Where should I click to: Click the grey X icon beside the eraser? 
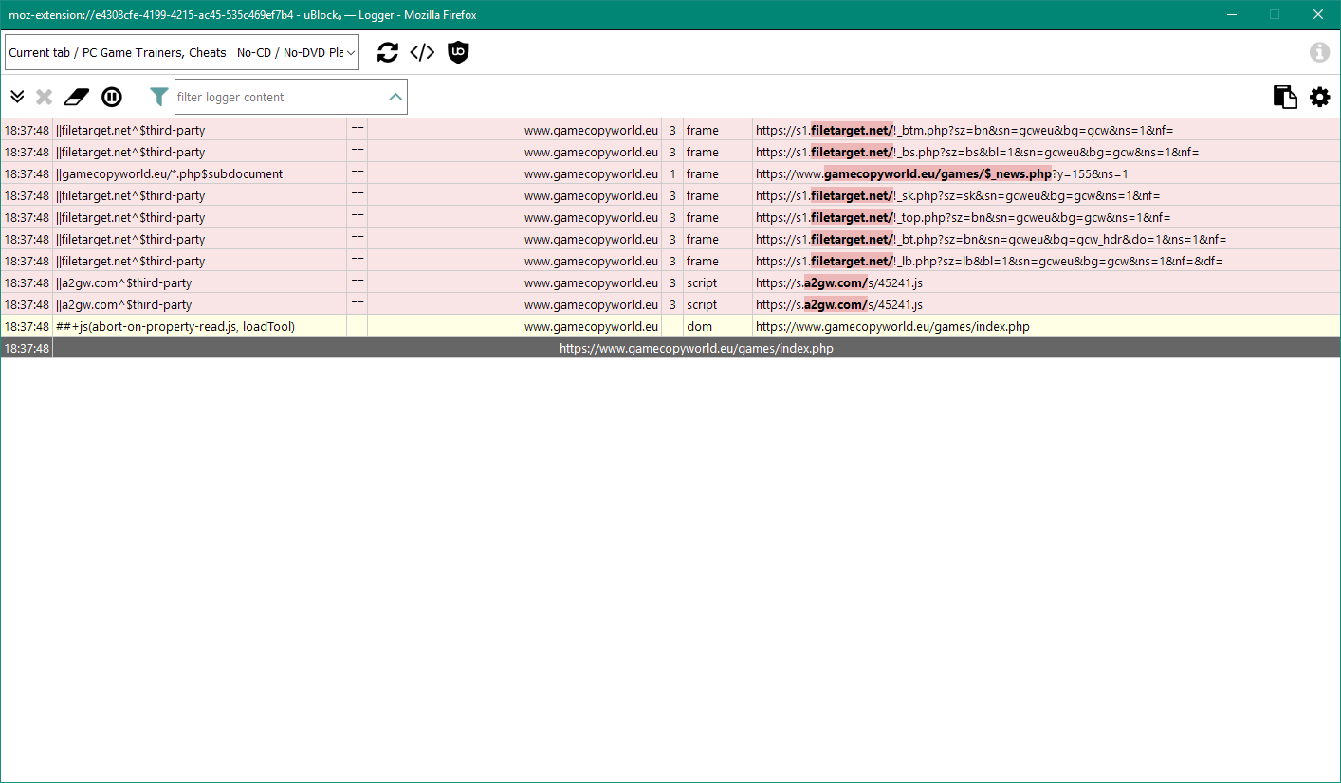tap(44, 97)
